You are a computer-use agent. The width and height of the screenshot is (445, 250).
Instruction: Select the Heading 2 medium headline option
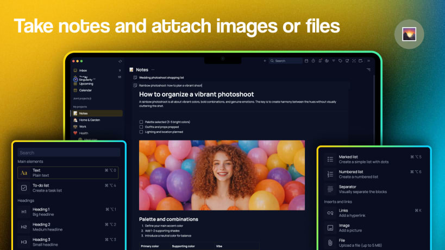coord(68,227)
